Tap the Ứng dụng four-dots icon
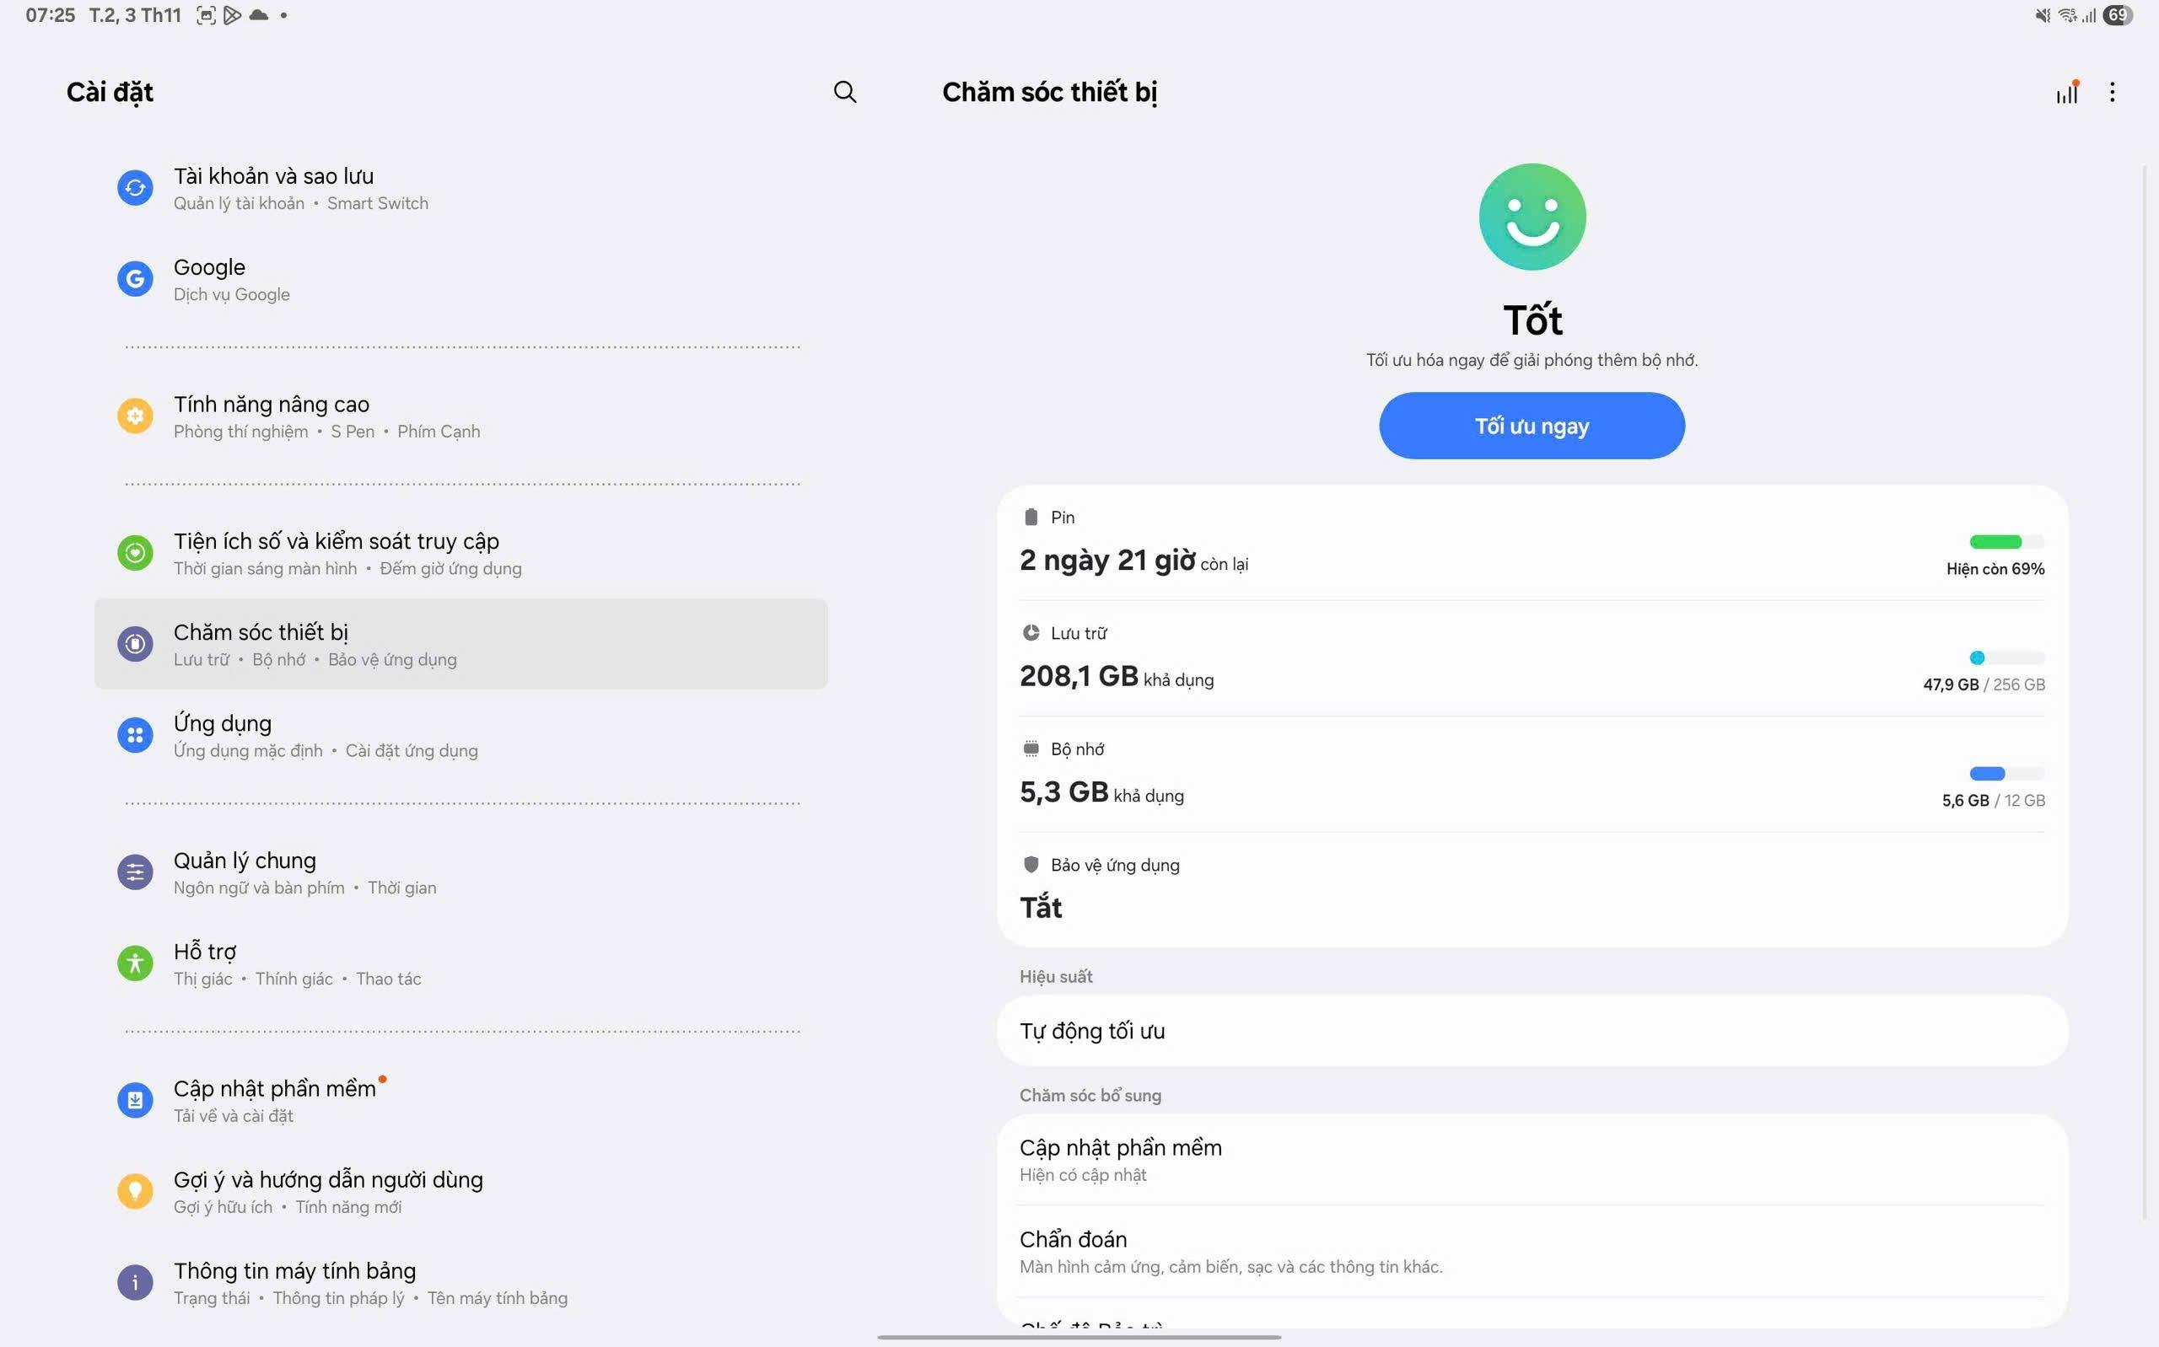Viewport: 2159px width, 1347px height. point(136,735)
